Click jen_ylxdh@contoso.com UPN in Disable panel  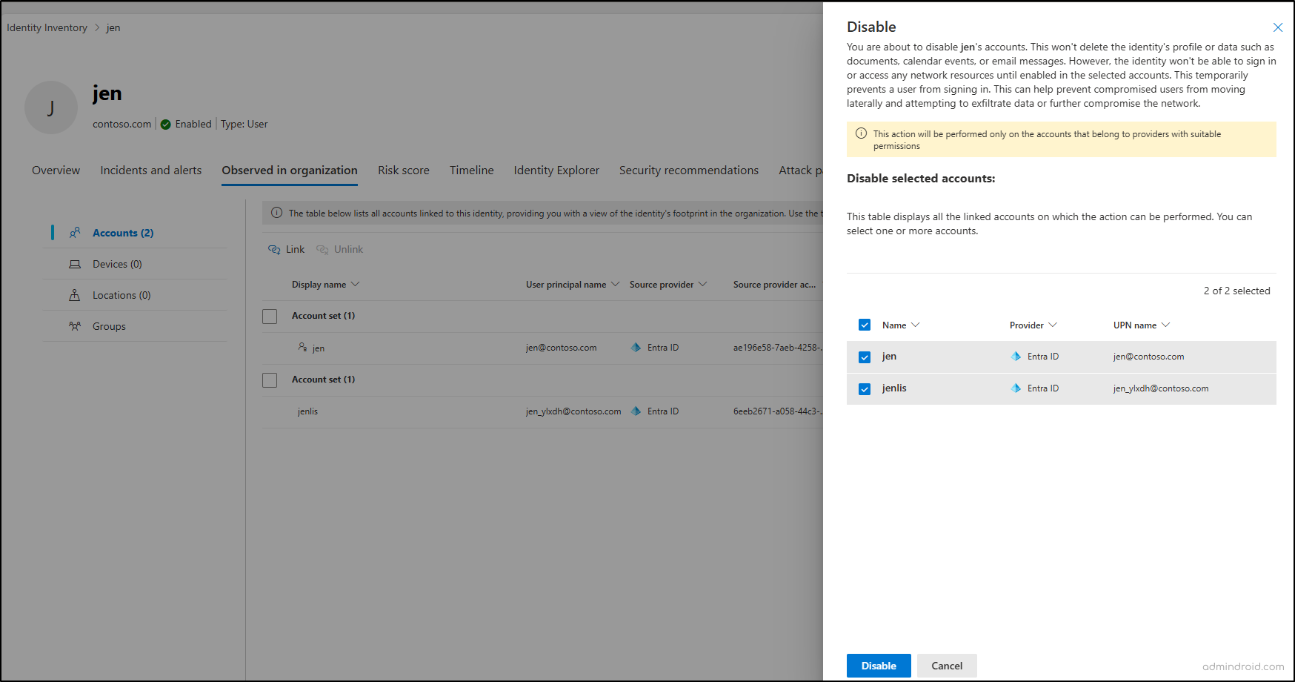click(x=1161, y=388)
